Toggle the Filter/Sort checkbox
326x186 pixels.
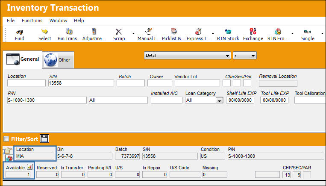pos(6,139)
